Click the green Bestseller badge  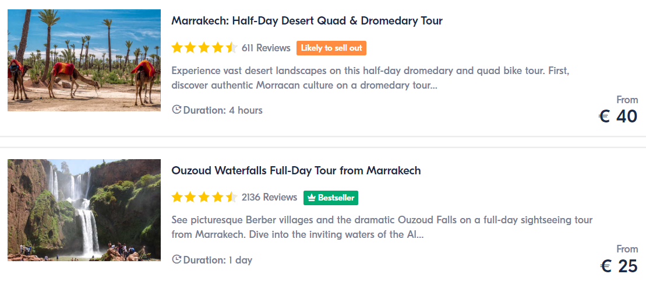point(331,198)
